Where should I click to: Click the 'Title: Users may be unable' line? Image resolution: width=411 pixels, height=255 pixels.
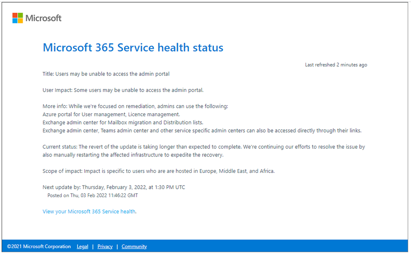[106, 74]
